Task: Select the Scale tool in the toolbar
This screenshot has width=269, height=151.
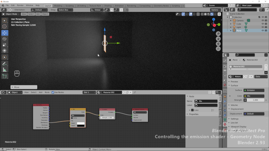Action: pyautogui.click(x=5, y=45)
